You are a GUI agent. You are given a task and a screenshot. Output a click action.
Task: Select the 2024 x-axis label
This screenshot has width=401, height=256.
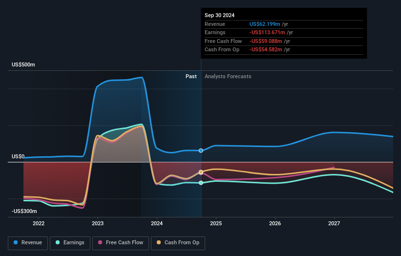157,224
